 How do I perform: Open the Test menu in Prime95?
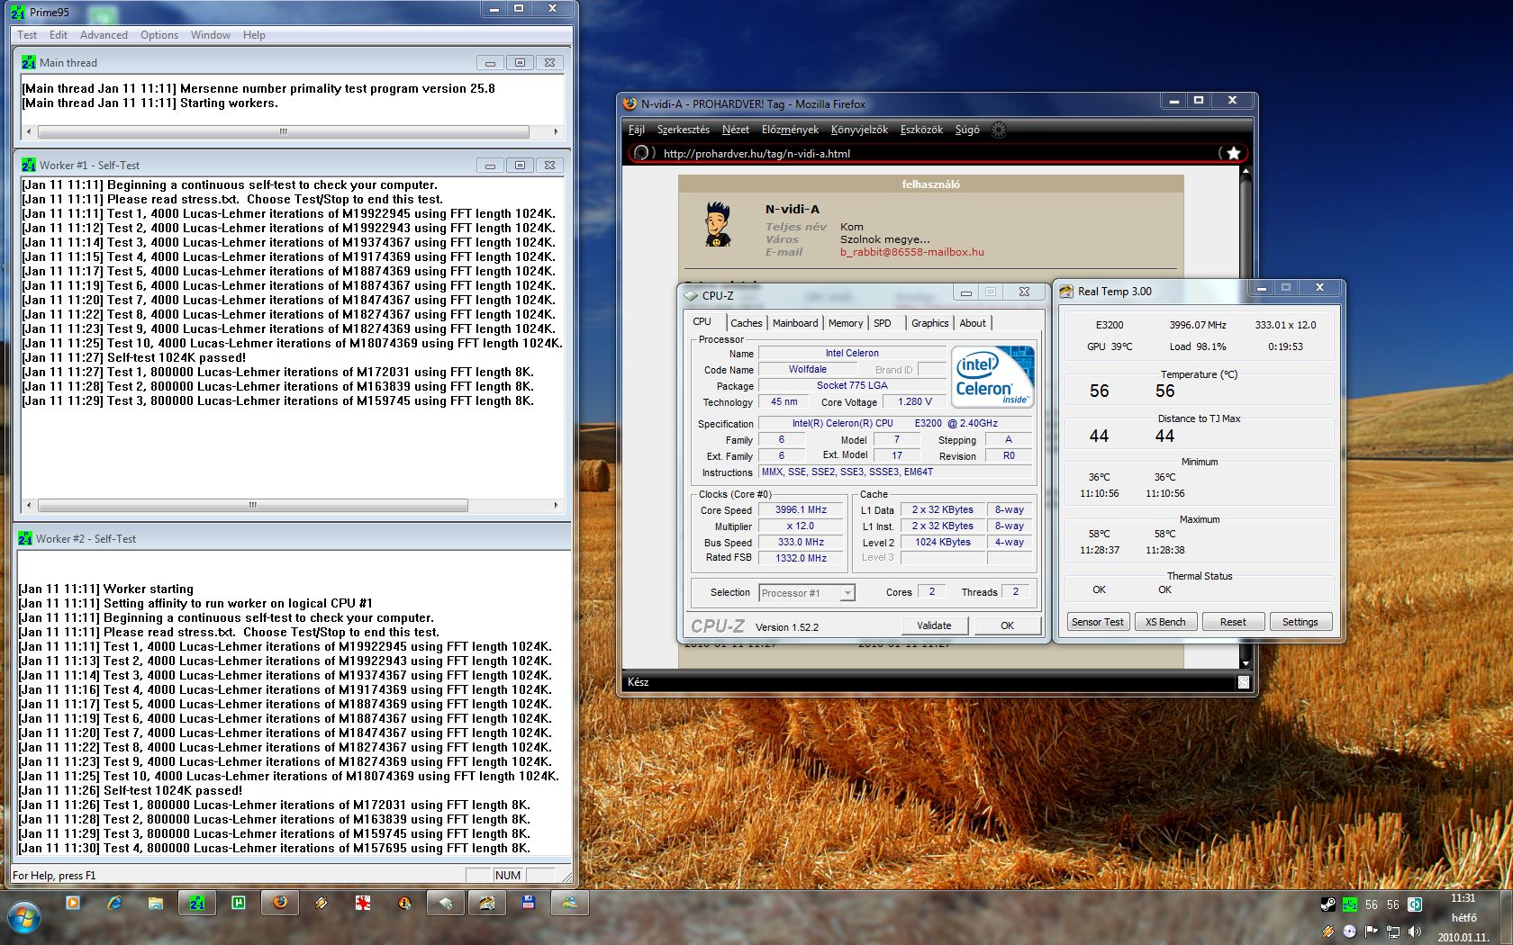click(27, 35)
